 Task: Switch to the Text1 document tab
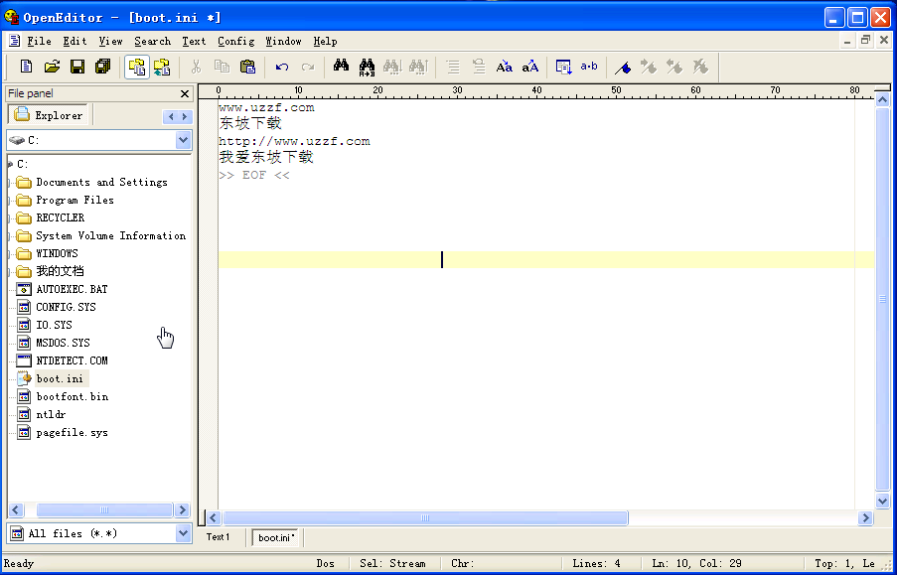point(218,537)
